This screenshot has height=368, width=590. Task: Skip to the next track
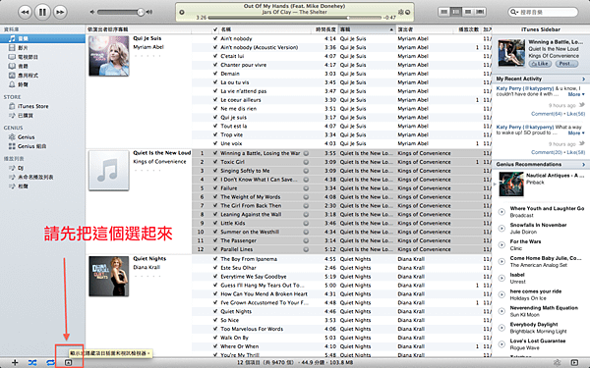tap(59, 12)
